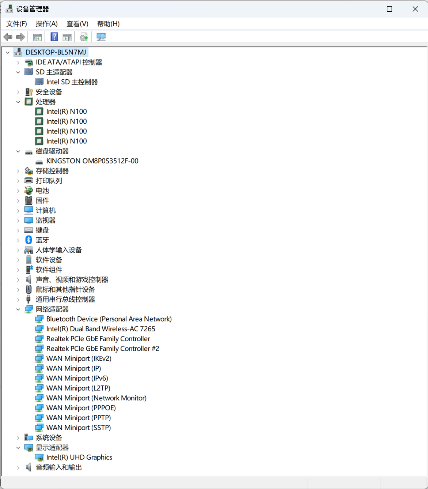Click the back arrow in the toolbar

pyautogui.click(x=8, y=37)
